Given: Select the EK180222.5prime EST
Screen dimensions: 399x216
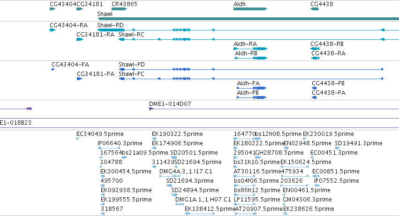Looking at the screenshot, I should (x=236, y=148).
